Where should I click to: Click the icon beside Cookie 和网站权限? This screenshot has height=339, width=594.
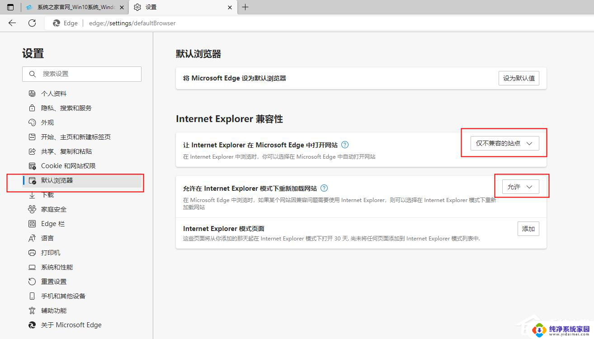[x=32, y=166]
